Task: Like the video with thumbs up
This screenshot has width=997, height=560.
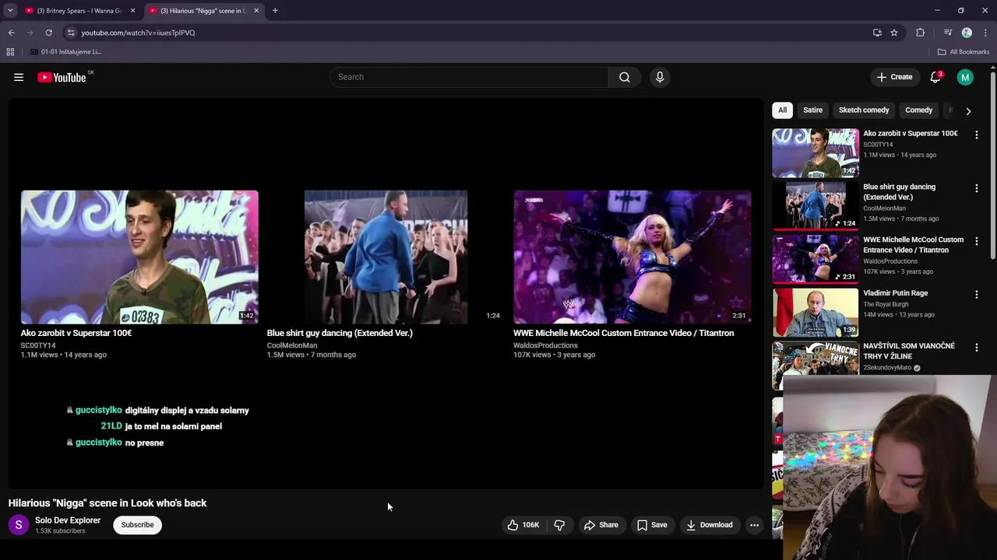Action: (x=523, y=525)
